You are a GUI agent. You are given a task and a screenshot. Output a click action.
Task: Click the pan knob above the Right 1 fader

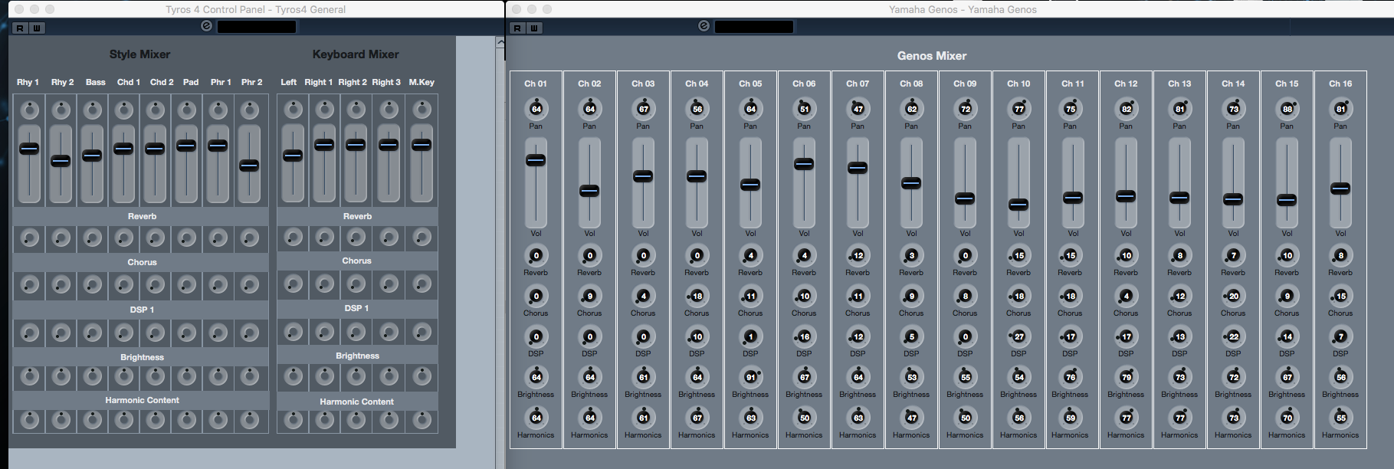[x=325, y=110]
